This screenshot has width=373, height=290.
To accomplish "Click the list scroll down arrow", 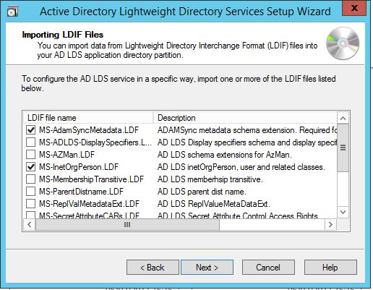I will [343, 212].
